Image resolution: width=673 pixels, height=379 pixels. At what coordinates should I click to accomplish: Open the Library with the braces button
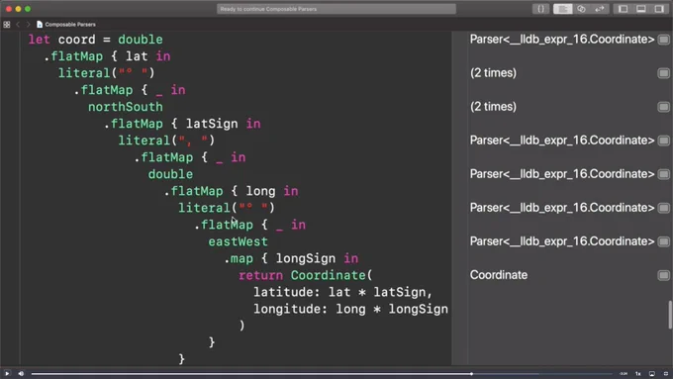(540, 9)
